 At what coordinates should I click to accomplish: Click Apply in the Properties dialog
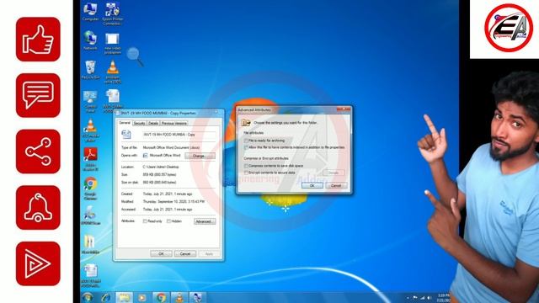209,254
